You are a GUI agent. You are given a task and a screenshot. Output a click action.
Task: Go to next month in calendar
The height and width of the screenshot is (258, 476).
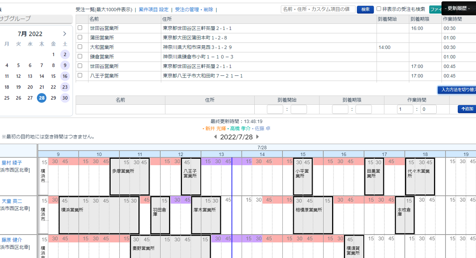pos(65,34)
